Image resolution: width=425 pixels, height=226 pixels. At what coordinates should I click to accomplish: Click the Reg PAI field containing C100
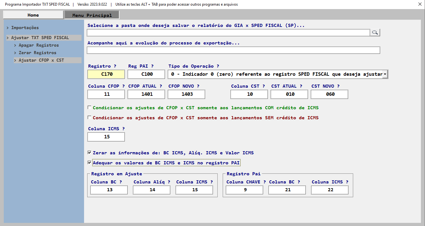pyautogui.click(x=146, y=74)
